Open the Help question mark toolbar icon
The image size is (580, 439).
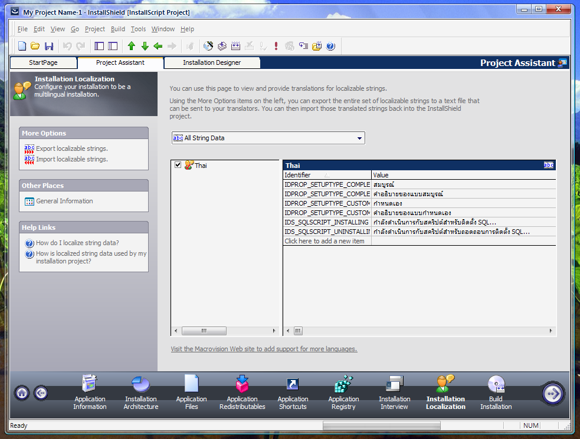pos(330,46)
